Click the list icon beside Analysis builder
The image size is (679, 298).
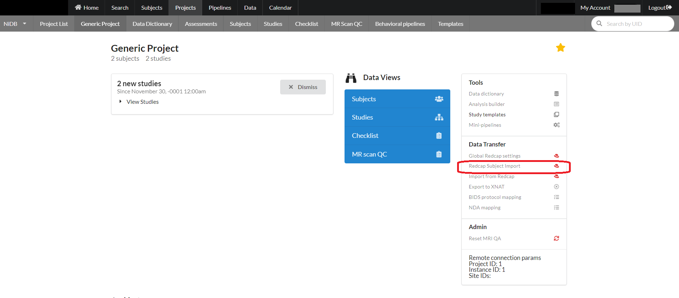[556, 104]
